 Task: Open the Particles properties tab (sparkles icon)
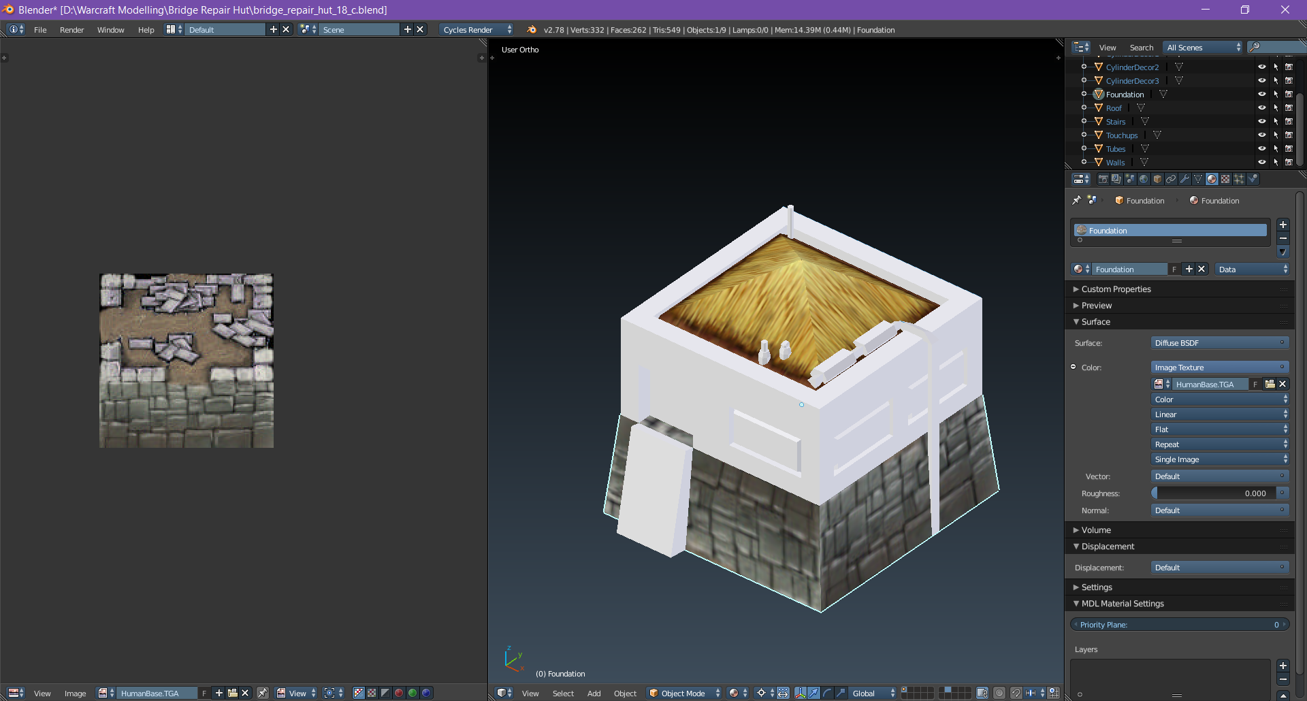(1239, 179)
